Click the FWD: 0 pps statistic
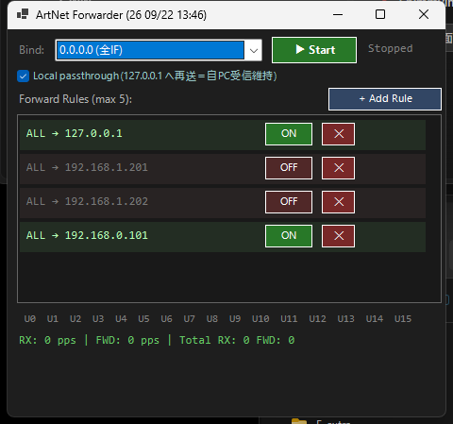This screenshot has height=424, width=453. point(127,340)
